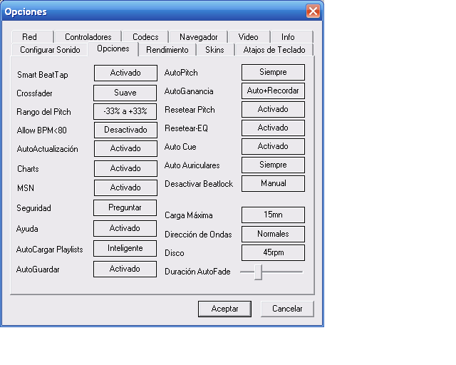Image resolution: width=456 pixels, height=365 pixels.
Task: Toggle AutoGuardar Activado setting
Action: click(x=125, y=269)
